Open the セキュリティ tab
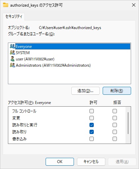Viewport: 139px width, 169px height. 14,17
